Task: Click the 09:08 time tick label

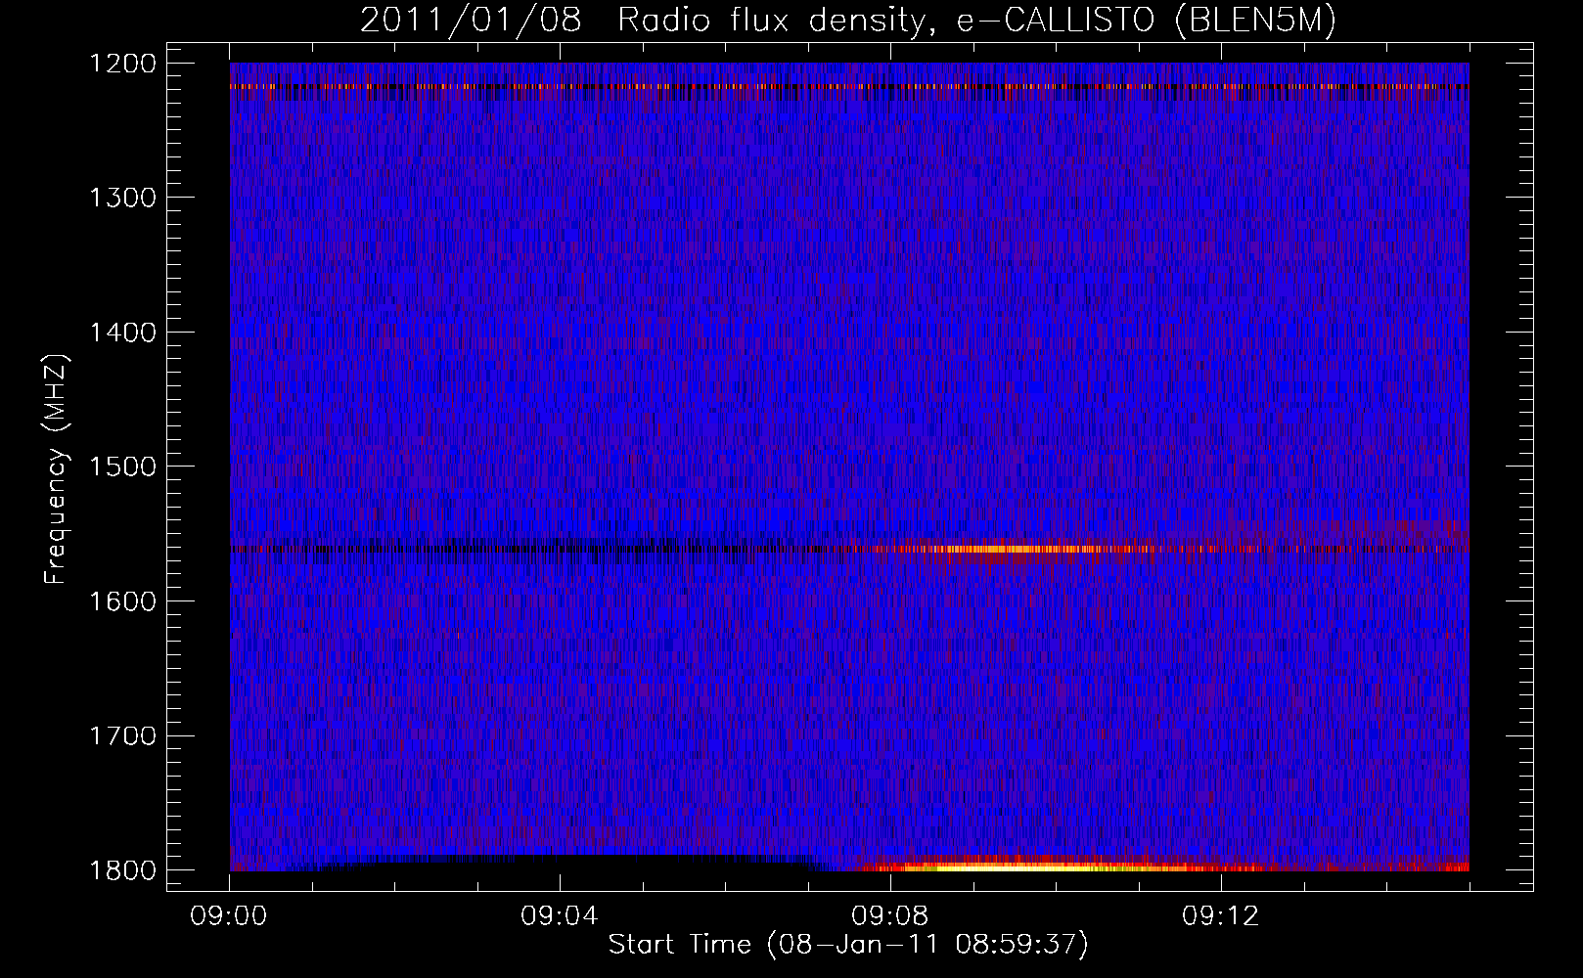Action: [x=890, y=916]
